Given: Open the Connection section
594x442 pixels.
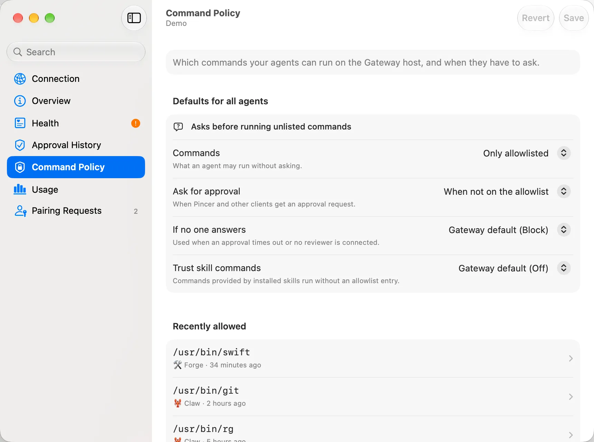Looking at the screenshot, I should point(76,79).
